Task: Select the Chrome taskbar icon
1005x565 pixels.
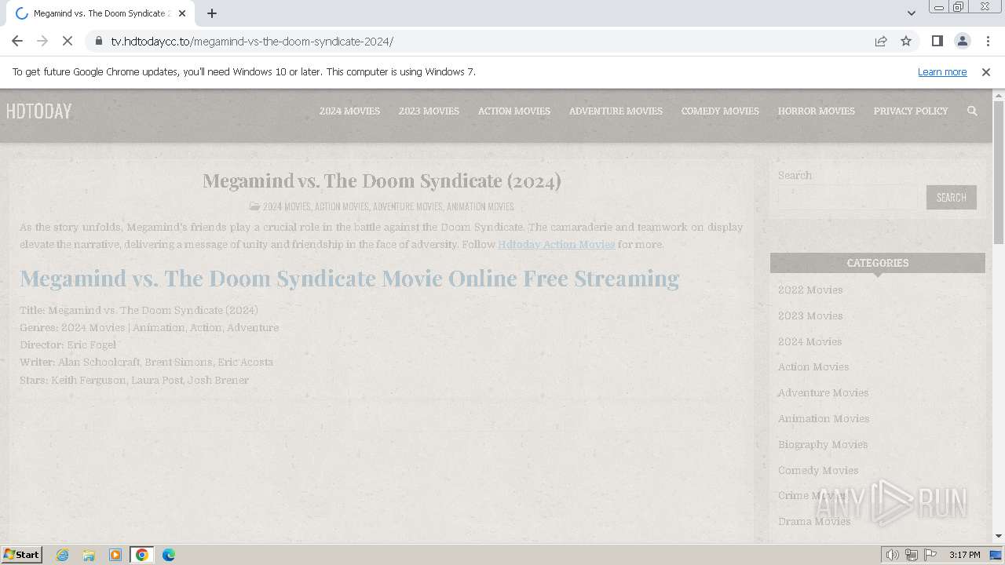Action: [x=142, y=555]
